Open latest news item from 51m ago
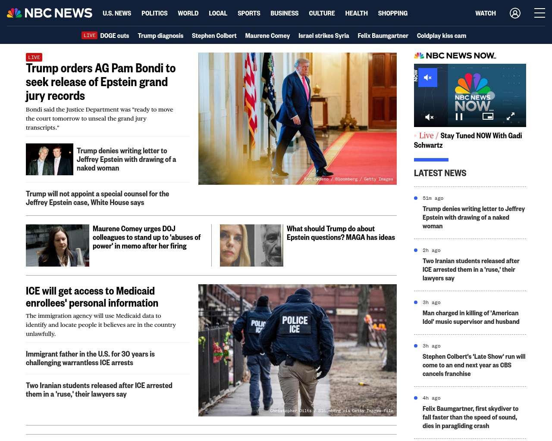This screenshot has width=552, height=441. [x=474, y=217]
